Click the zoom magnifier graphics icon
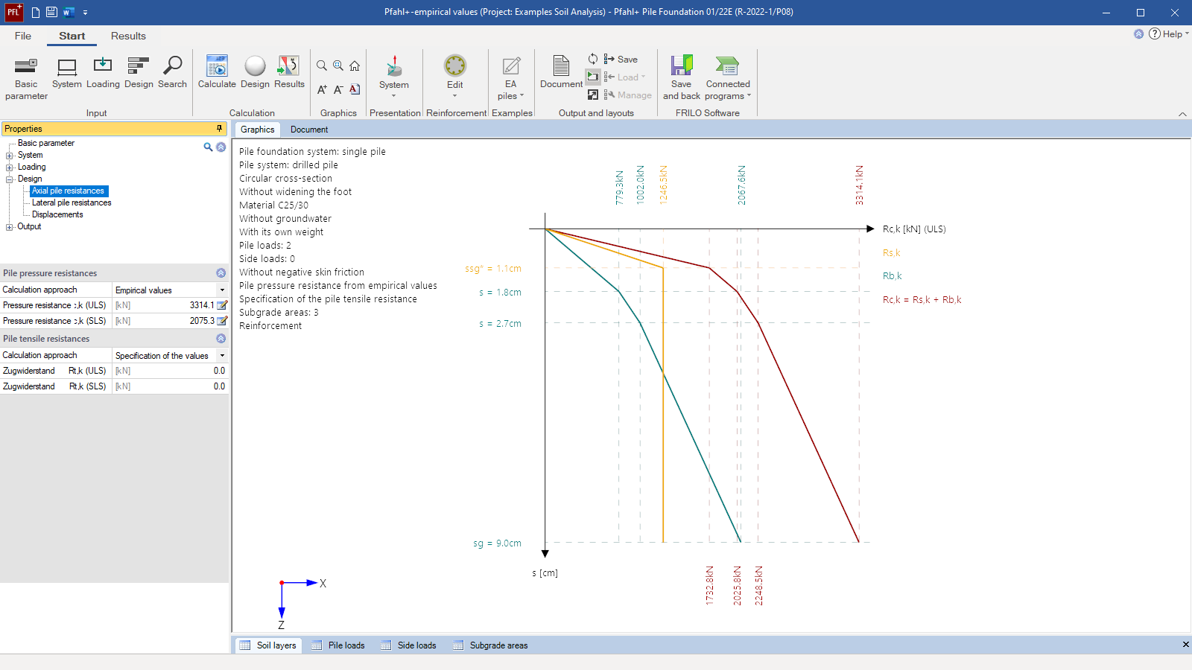This screenshot has width=1192, height=670. tap(322, 66)
